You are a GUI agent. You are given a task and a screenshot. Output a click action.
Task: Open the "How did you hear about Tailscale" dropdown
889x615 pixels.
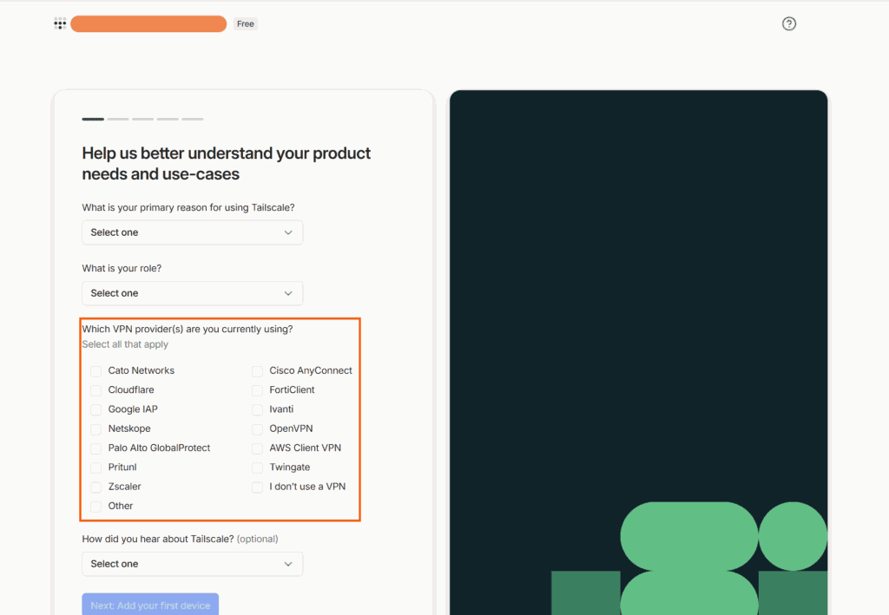click(x=192, y=564)
